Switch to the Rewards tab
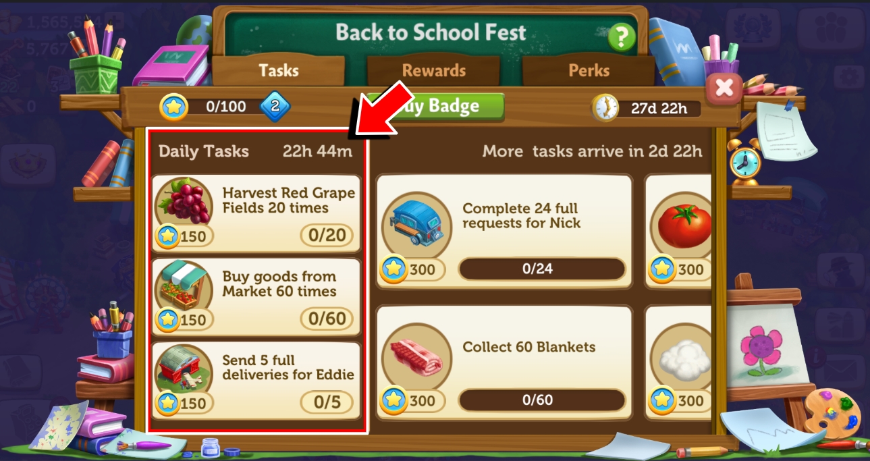The image size is (870, 461). (434, 70)
